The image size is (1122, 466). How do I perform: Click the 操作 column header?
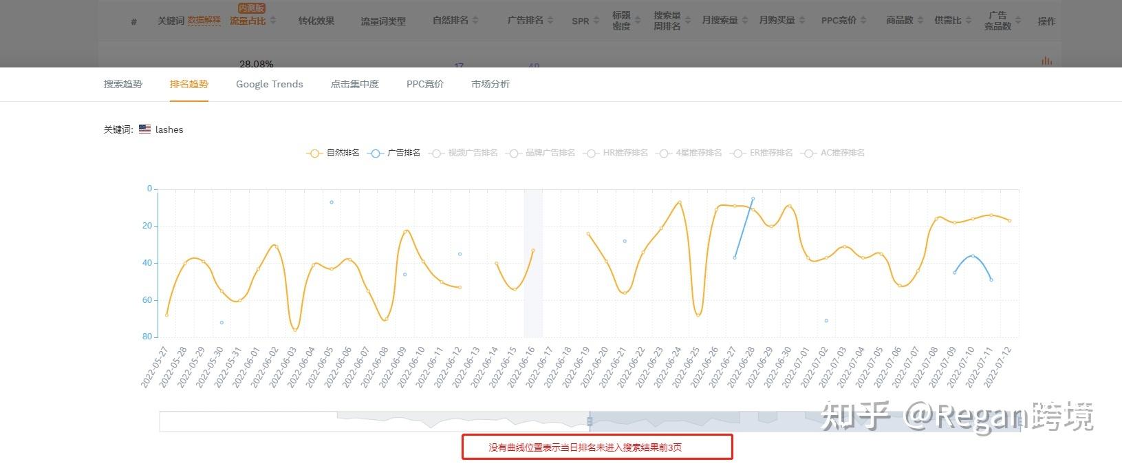click(x=1047, y=21)
